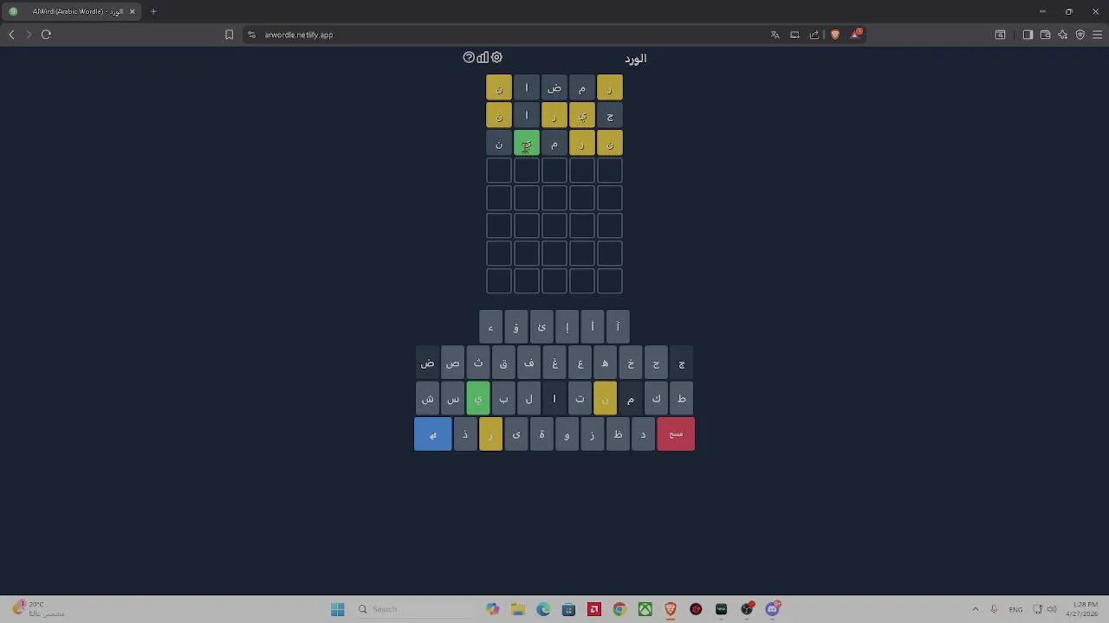1109x623 pixels.
Task: Open a new tab with the plus button
Action: pos(153,11)
